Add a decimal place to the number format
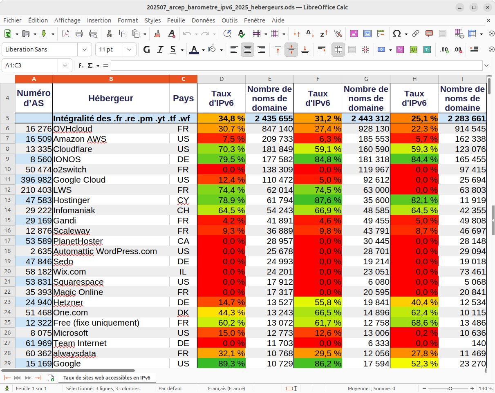This screenshot has width=495, height=393. (x=444, y=50)
